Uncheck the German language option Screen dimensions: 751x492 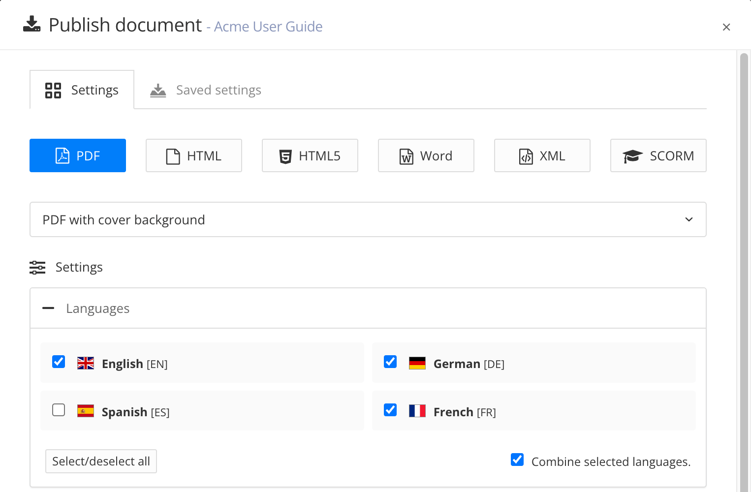click(390, 362)
